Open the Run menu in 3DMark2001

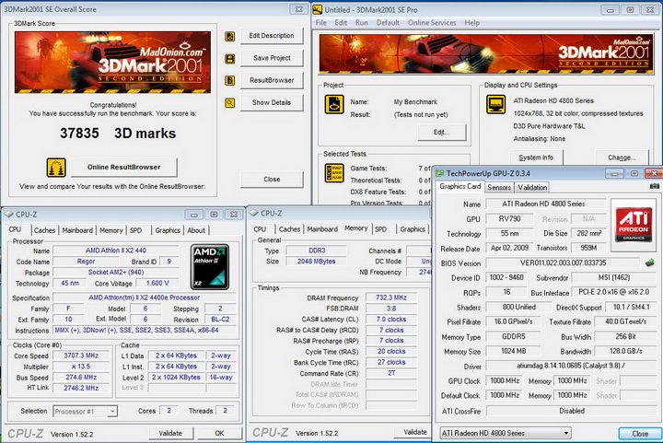(x=362, y=23)
